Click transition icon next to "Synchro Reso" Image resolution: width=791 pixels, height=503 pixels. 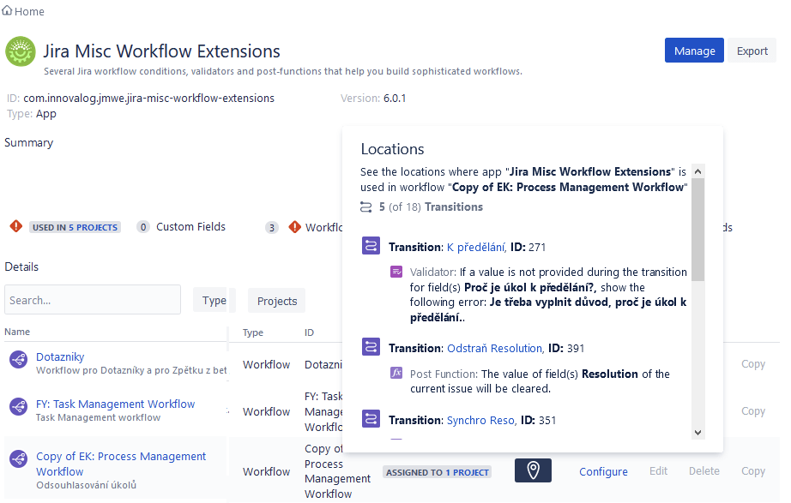(371, 420)
